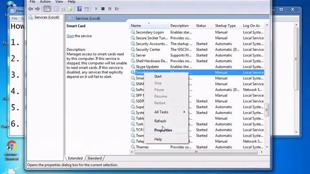This screenshot has height=174, width=310.
Task: Click the Start the service link
Action: [70, 36]
